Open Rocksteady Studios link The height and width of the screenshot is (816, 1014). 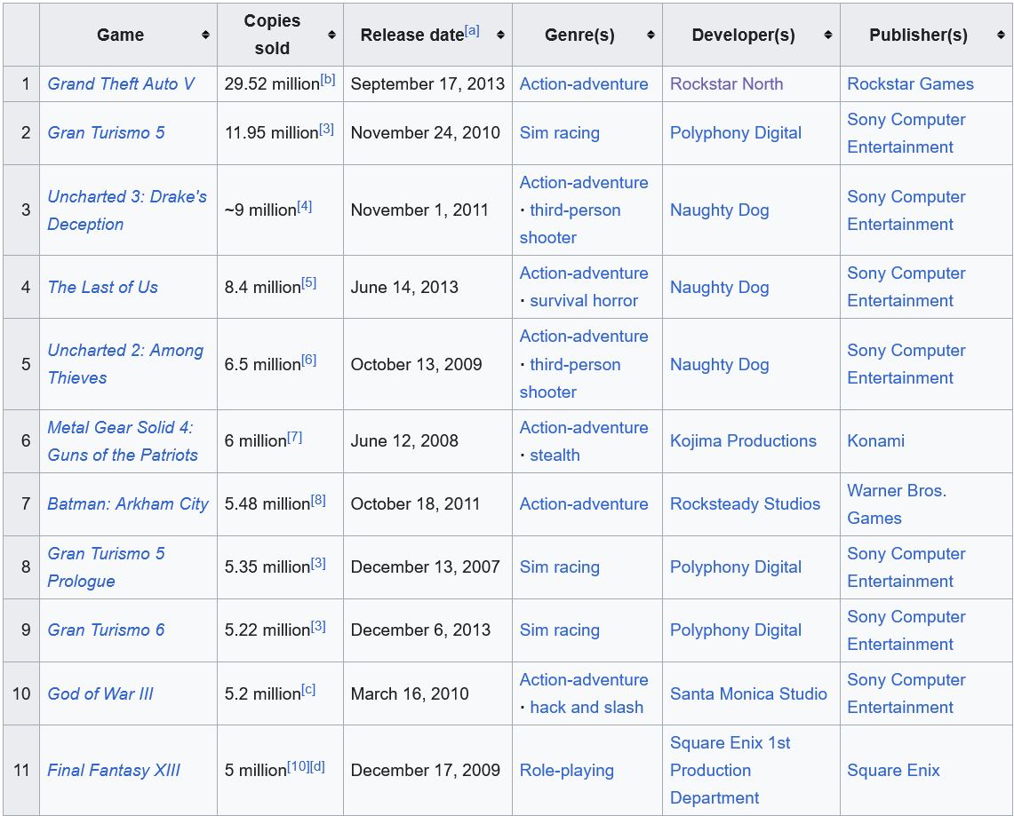[745, 504]
